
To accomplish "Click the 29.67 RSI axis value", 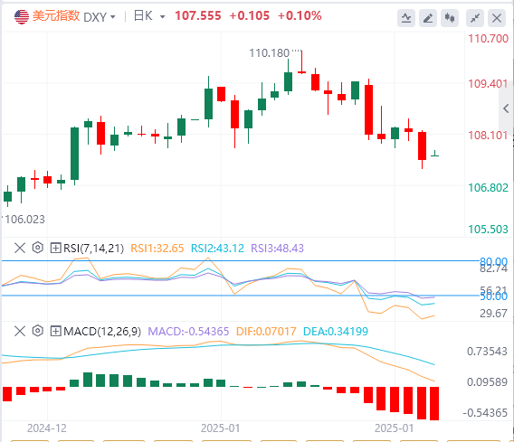I will coord(493,314).
